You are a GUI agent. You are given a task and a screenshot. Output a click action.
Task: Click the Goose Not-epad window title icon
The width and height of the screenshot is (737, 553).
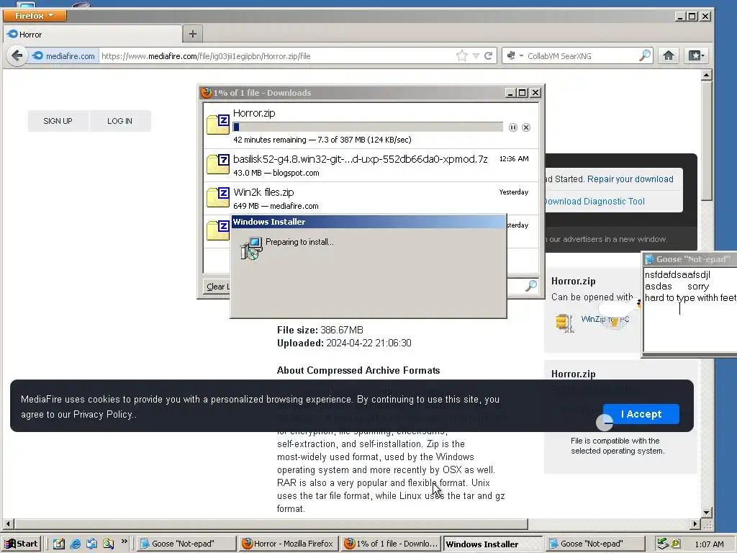click(x=649, y=259)
